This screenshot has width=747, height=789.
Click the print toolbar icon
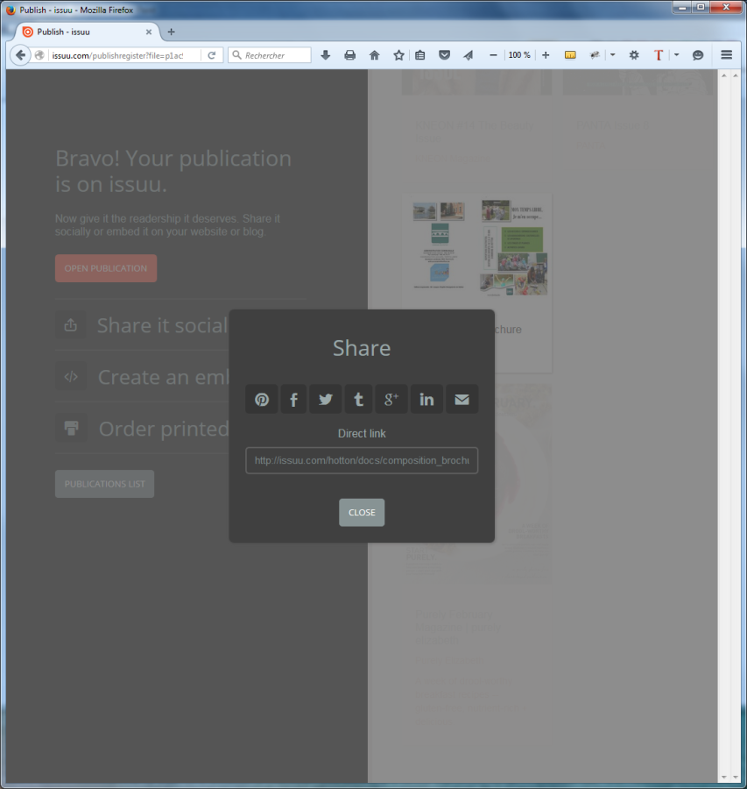[x=350, y=55]
